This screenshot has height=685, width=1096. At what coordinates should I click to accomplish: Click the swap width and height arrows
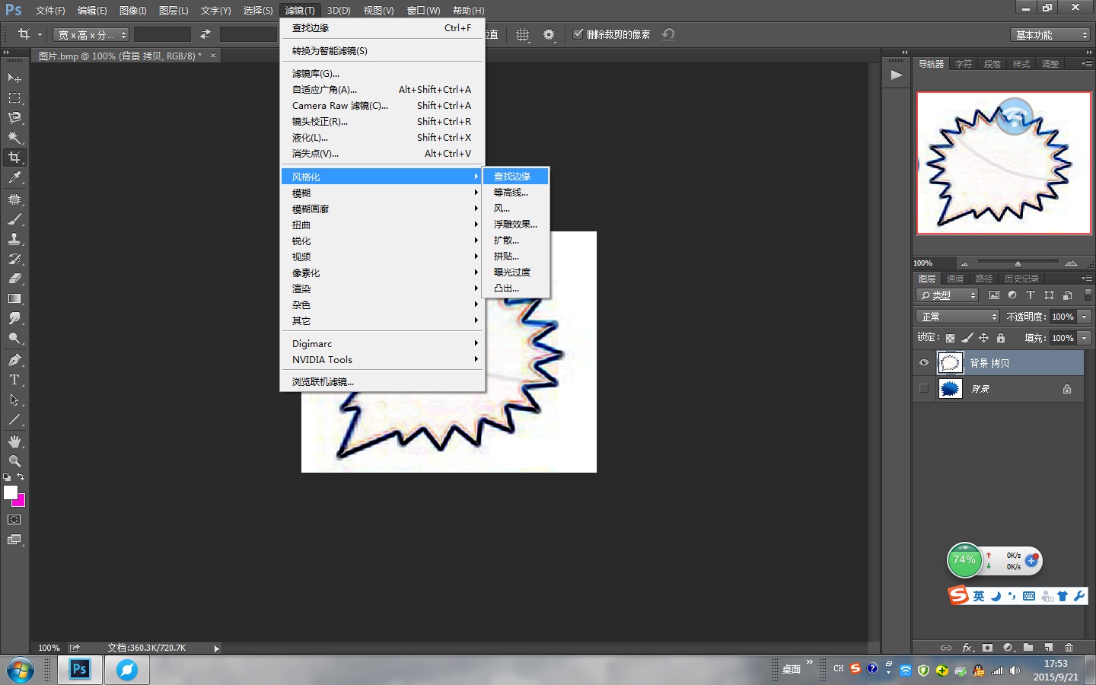pyautogui.click(x=205, y=34)
